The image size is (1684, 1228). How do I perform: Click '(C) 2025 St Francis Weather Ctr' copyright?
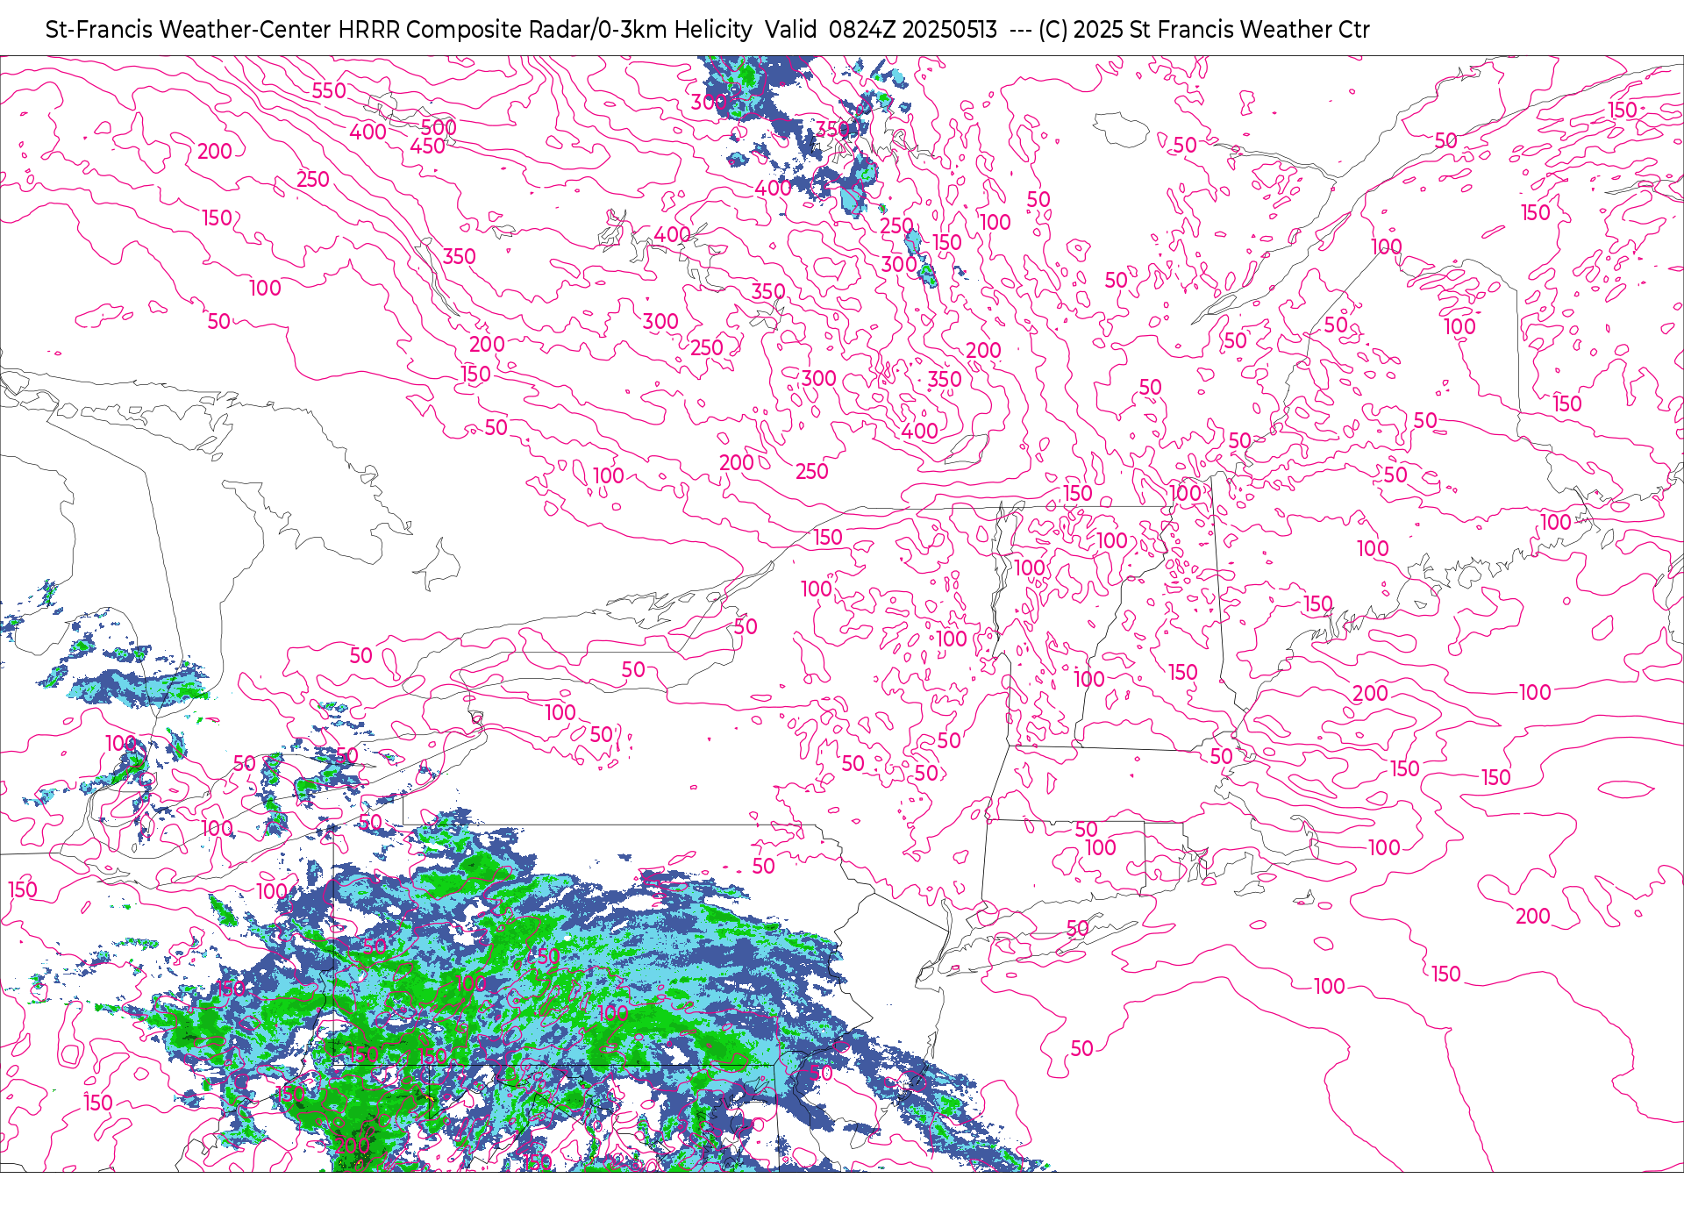1203,30
